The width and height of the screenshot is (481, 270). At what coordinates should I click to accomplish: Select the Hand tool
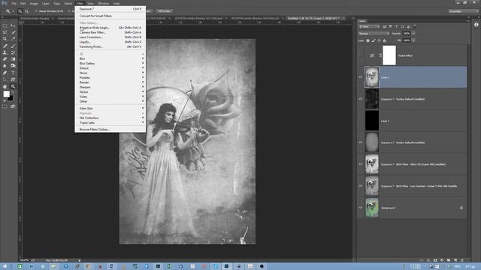pos(5,87)
